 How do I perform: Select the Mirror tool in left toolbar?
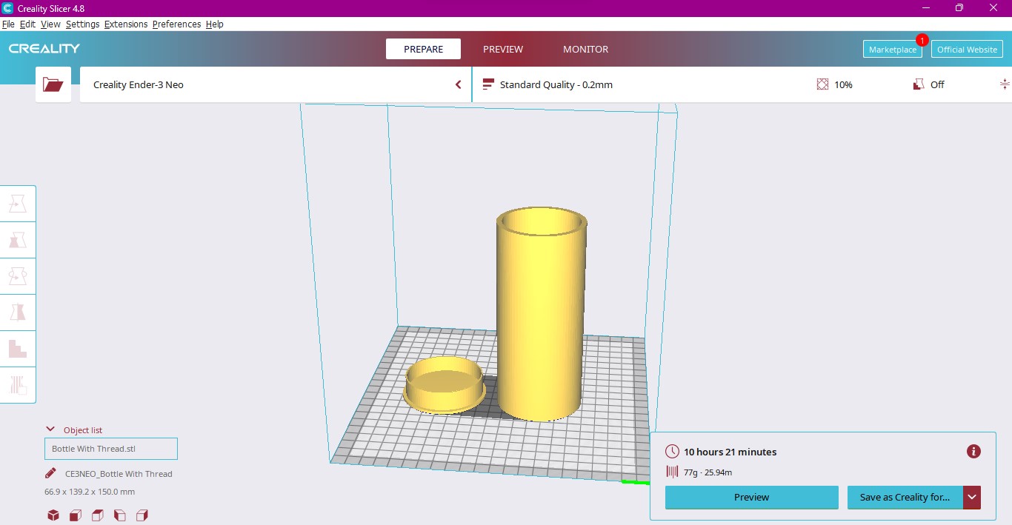pos(18,312)
